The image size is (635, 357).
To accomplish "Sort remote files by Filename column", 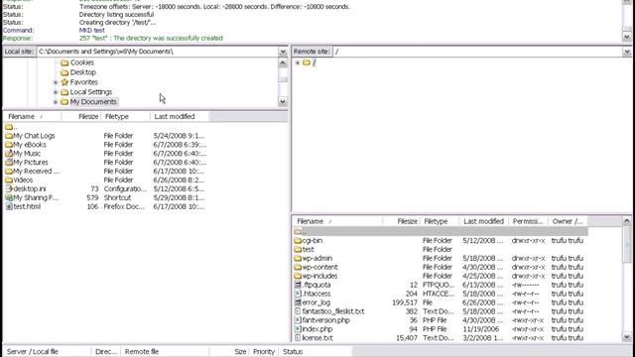I will click(337, 221).
